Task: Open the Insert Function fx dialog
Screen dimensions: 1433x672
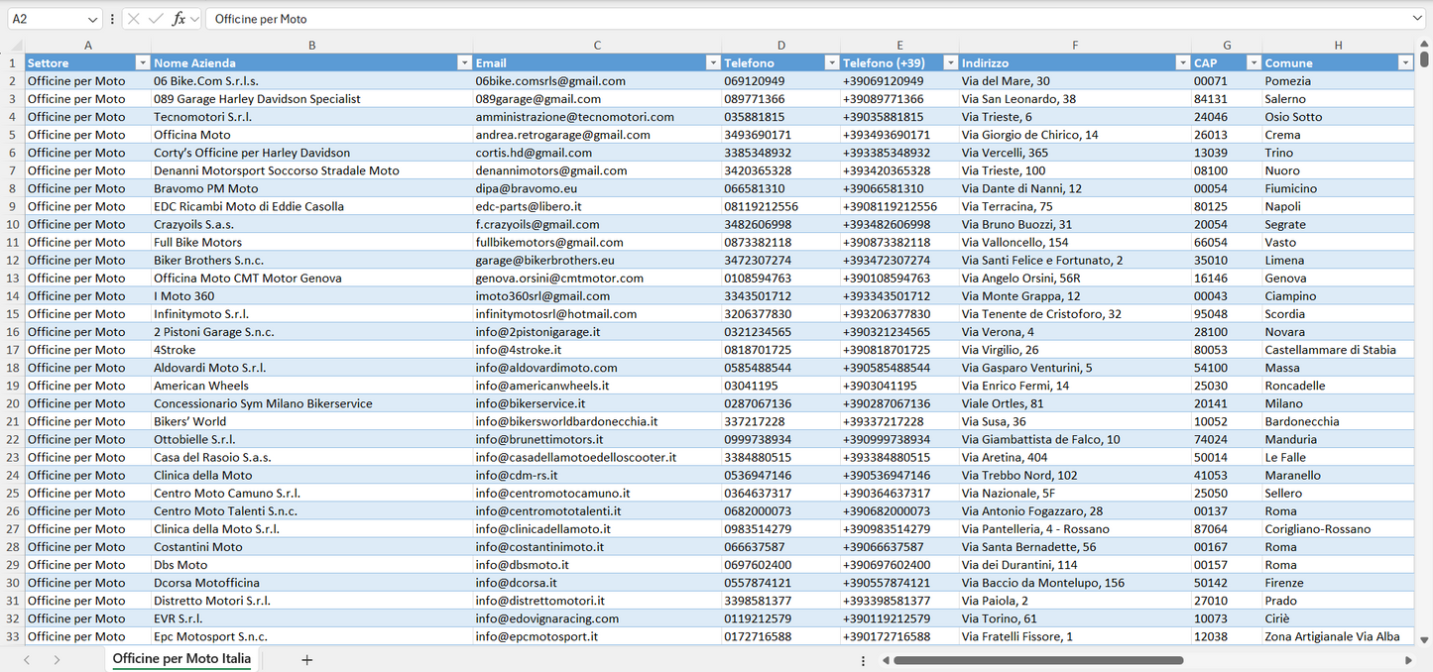Action: pos(179,19)
